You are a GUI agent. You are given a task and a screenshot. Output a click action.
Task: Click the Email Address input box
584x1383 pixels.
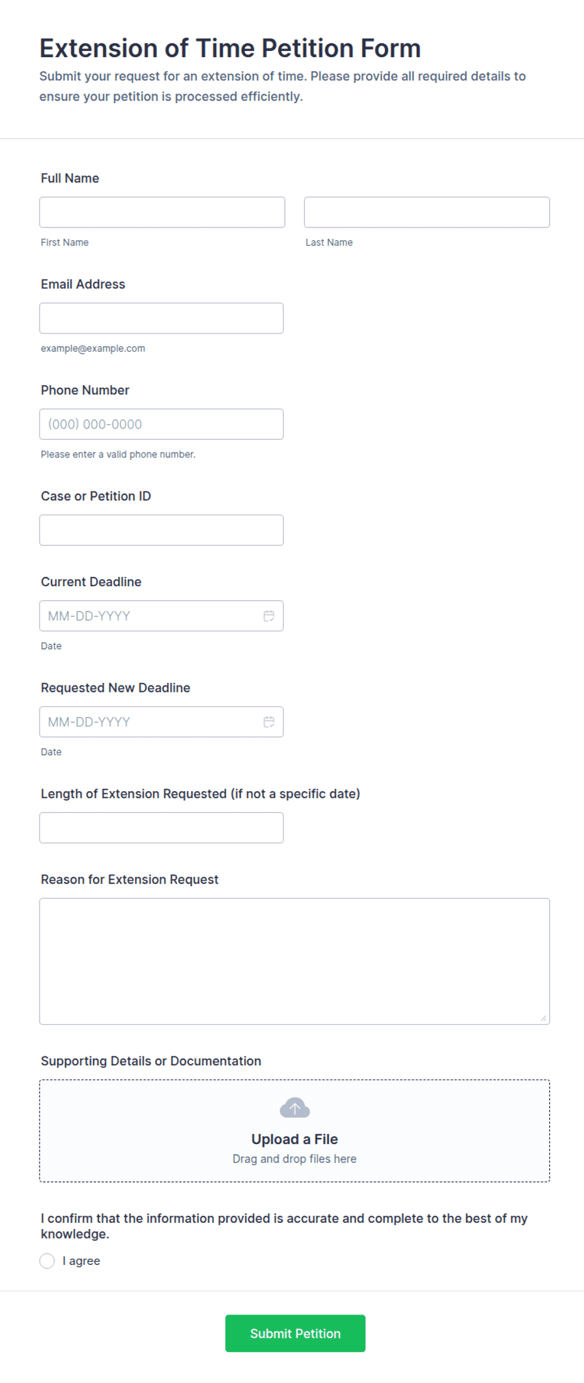pos(161,318)
